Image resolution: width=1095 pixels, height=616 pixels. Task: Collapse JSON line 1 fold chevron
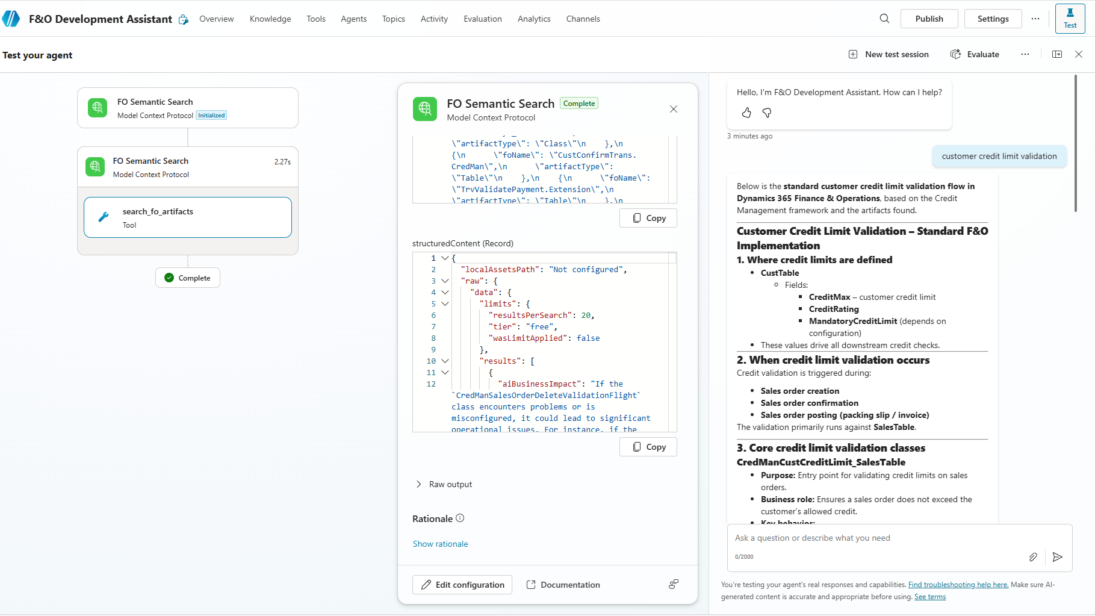coord(445,258)
